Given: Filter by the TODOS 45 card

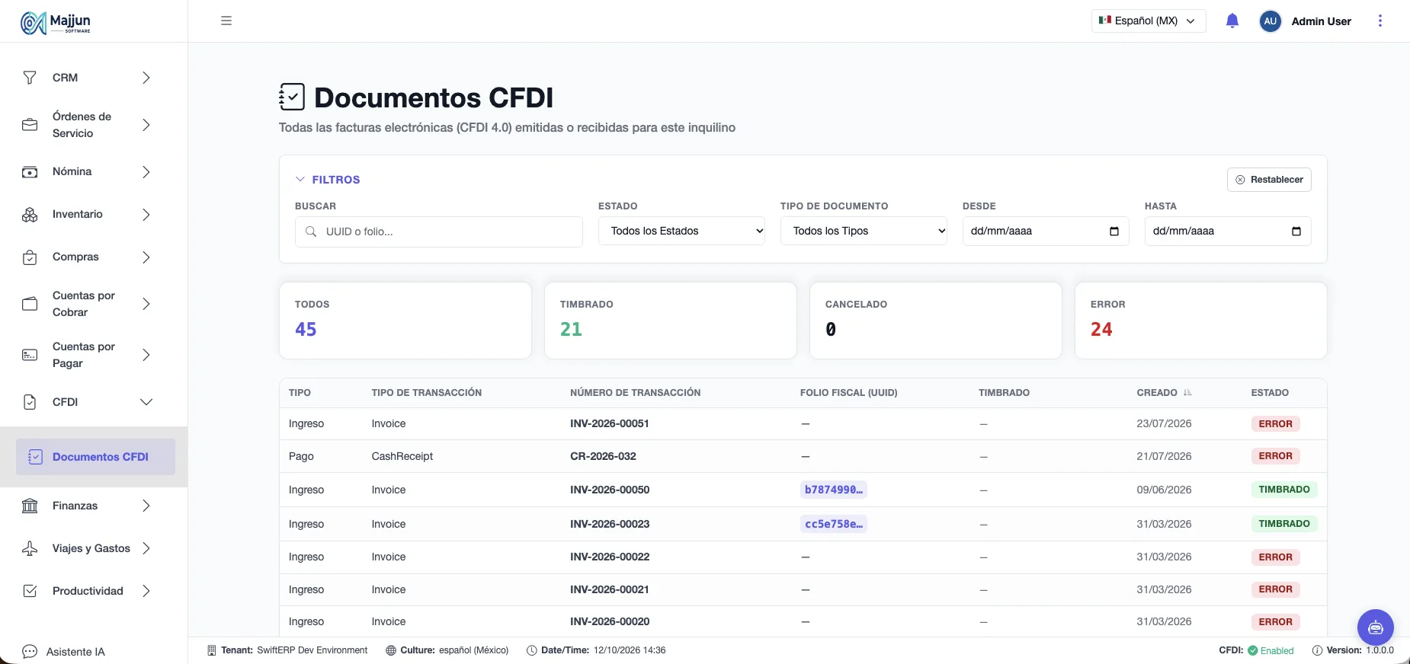Looking at the screenshot, I should click(x=405, y=321).
